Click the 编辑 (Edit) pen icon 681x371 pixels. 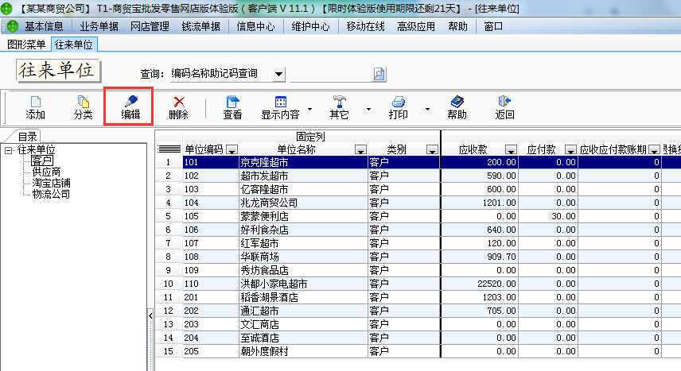[x=130, y=102]
